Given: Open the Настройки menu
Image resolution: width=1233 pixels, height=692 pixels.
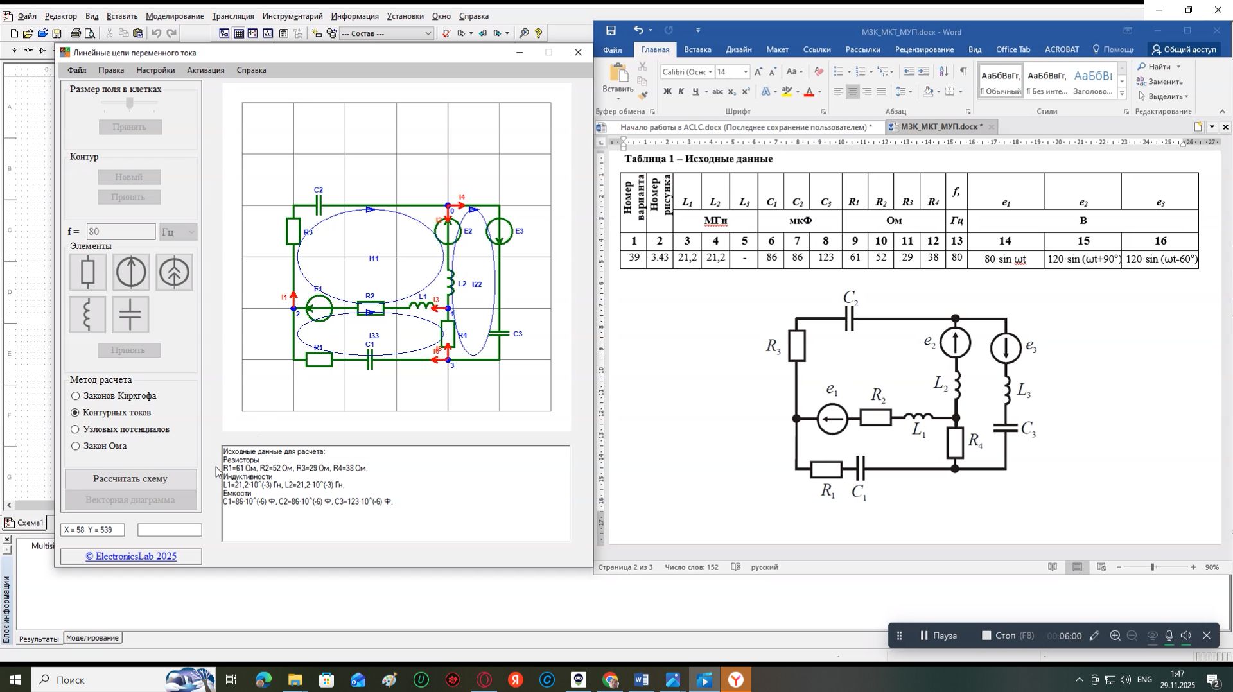Looking at the screenshot, I should tap(155, 70).
